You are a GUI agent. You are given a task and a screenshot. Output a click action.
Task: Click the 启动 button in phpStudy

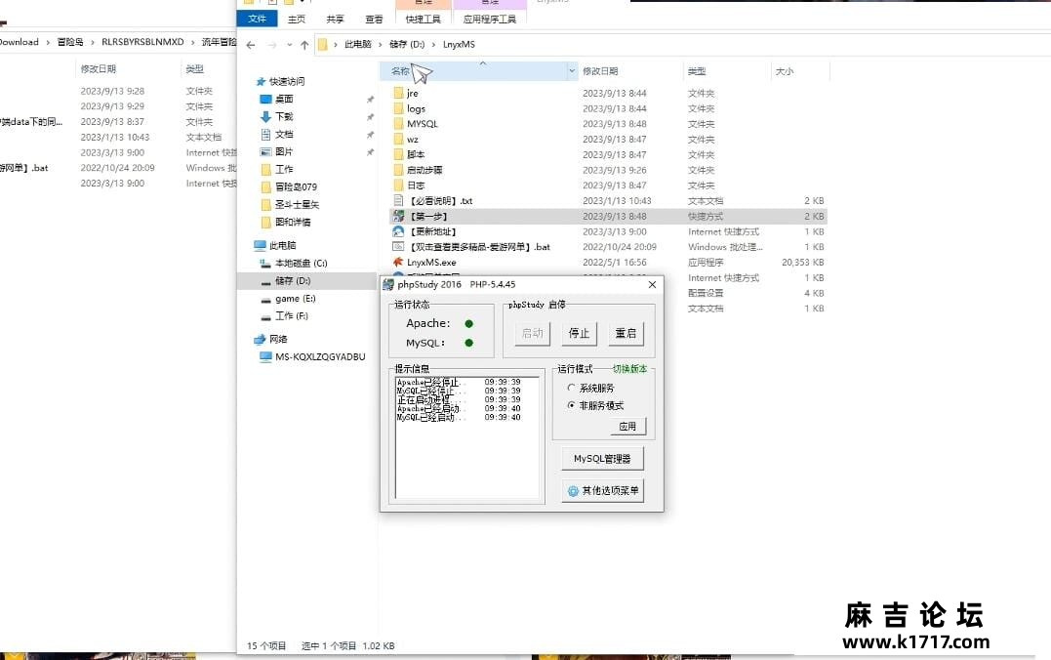point(532,333)
